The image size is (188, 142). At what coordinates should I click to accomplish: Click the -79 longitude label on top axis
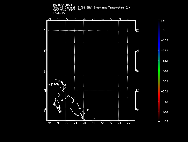pyautogui.click(x=48, y=19)
